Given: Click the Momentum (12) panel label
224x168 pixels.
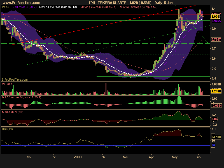Looking at the screenshot, I should [x=13, y=112].
